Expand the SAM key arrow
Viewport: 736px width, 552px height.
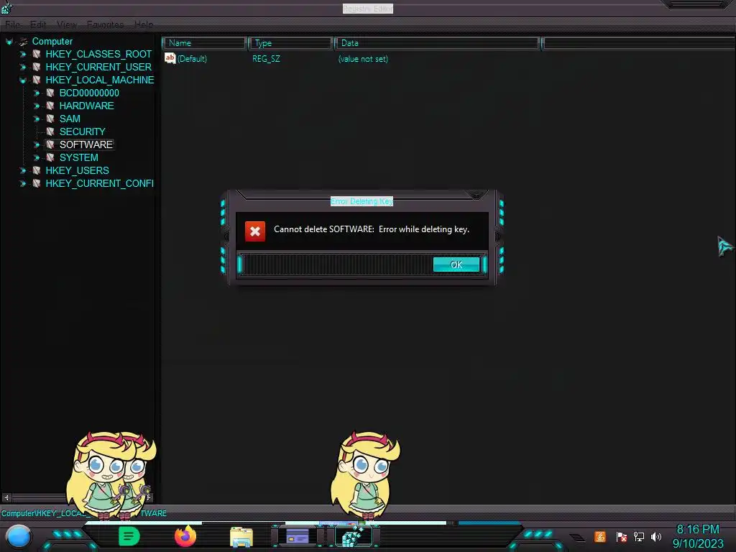36,119
